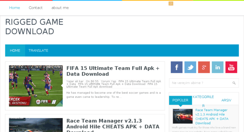The width and height of the screenshot is (244, 132).
Task: Open the Facebook social icon
Action: pos(176,67)
